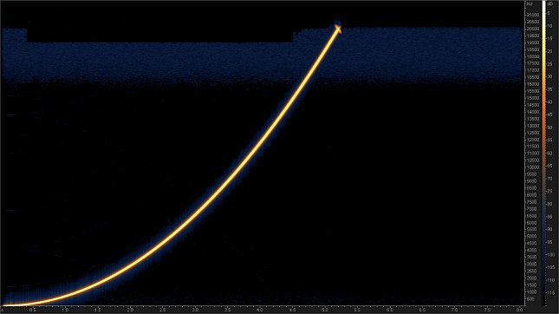
Task: Click the 7.0 second time ruler mark
Action: coord(454,310)
